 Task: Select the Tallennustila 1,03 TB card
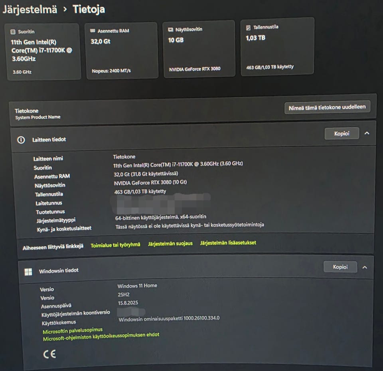pos(277,46)
